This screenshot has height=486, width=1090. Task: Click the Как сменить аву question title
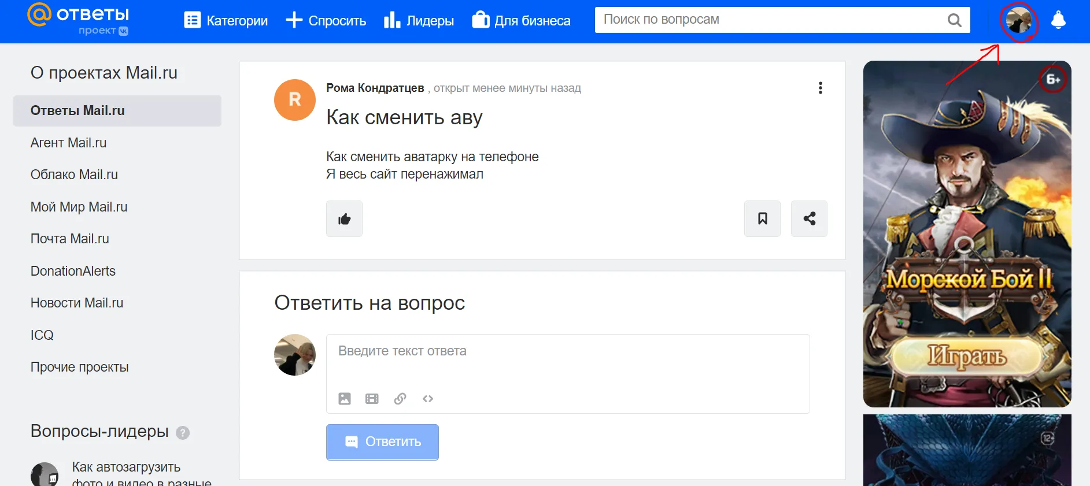pos(404,117)
